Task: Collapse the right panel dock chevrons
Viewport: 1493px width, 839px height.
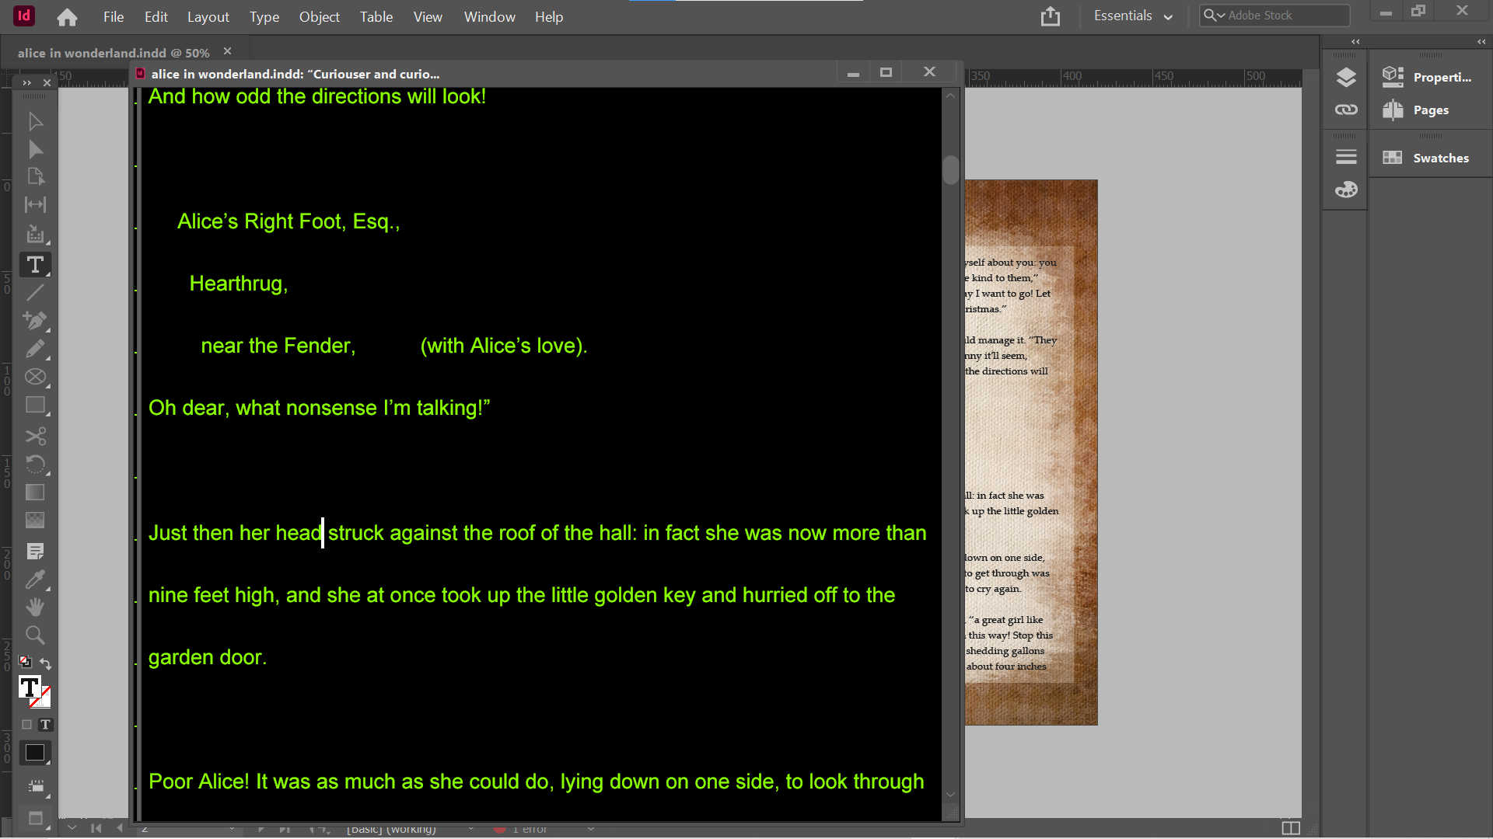Action: coord(1481,42)
